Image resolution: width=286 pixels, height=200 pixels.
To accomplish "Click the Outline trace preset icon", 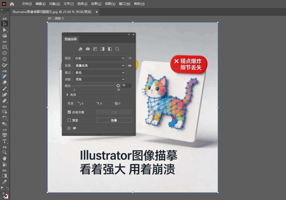I will point(117,49).
